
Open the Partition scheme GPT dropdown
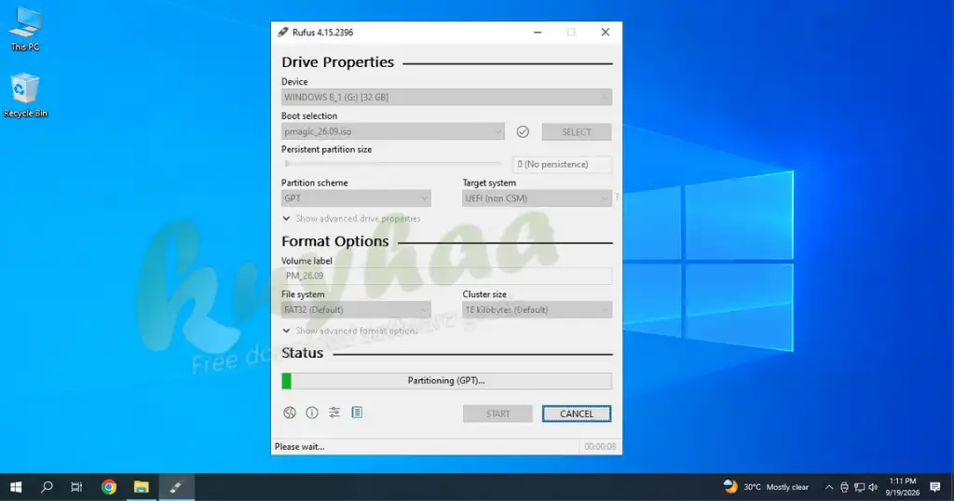(x=356, y=198)
